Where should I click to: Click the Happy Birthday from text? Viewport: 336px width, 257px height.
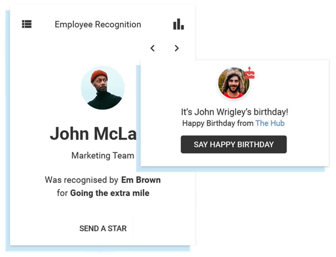point(218,123)
